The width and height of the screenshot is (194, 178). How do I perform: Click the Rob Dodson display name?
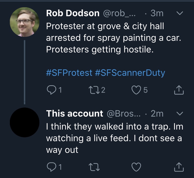tap(73, 13)
